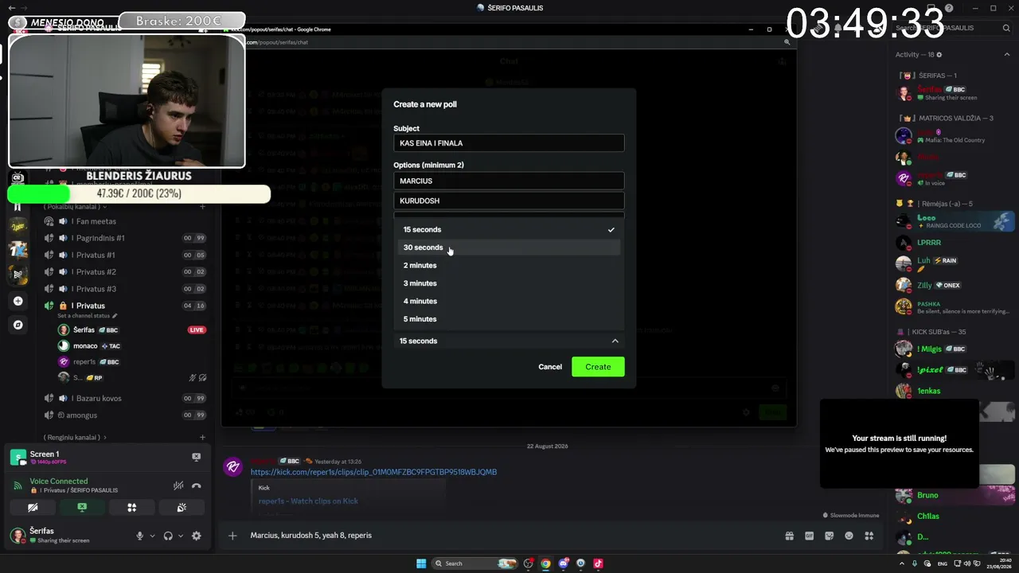This screenshot has height=573, width=1019.
Task: Disconnect from the voice channel
Action: (197, 485)
